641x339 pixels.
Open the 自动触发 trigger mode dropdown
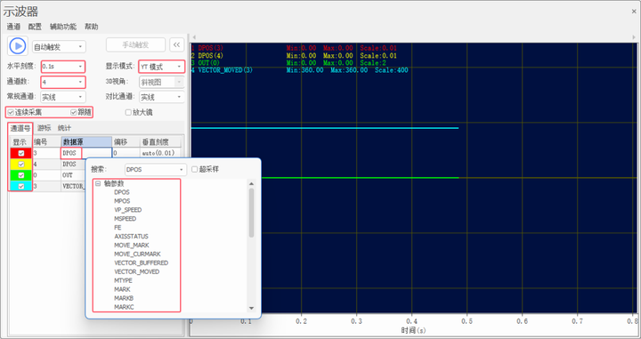coord(59,47)
